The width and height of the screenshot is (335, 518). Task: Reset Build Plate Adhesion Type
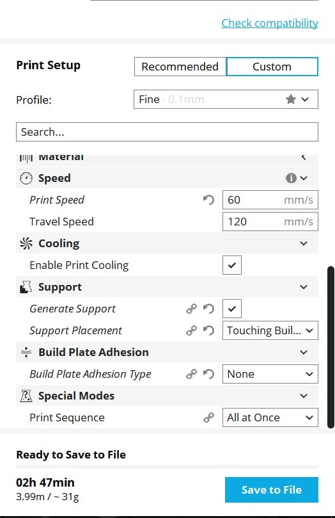tap(208, 374)
